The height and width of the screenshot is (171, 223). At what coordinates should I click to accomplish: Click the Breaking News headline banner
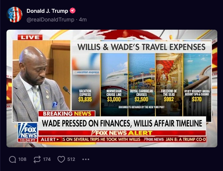(122, 123)
